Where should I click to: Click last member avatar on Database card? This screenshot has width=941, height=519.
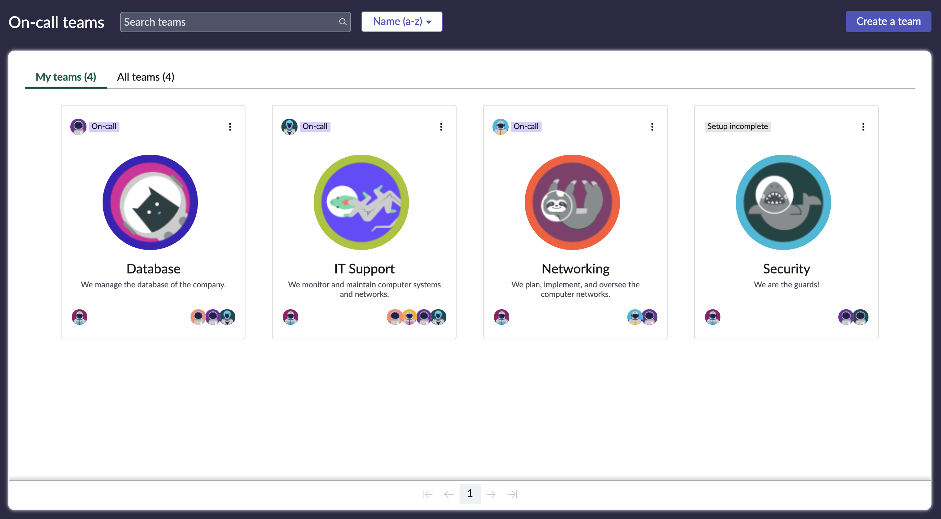pos(228,317)
